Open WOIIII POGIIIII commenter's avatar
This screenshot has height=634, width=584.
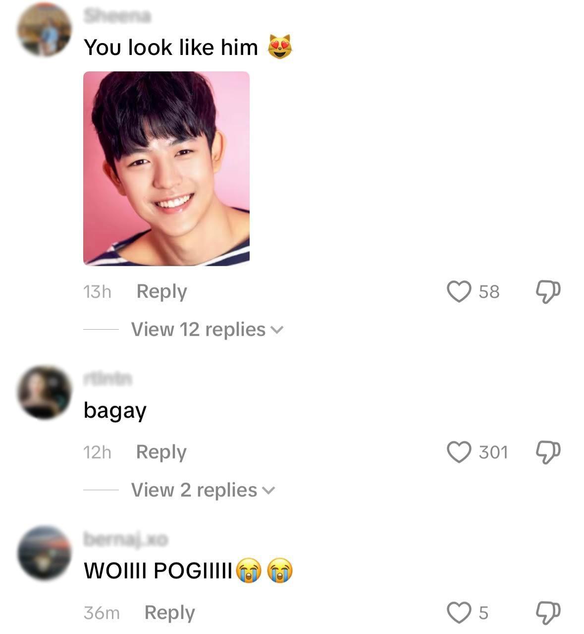coord(45,553)
